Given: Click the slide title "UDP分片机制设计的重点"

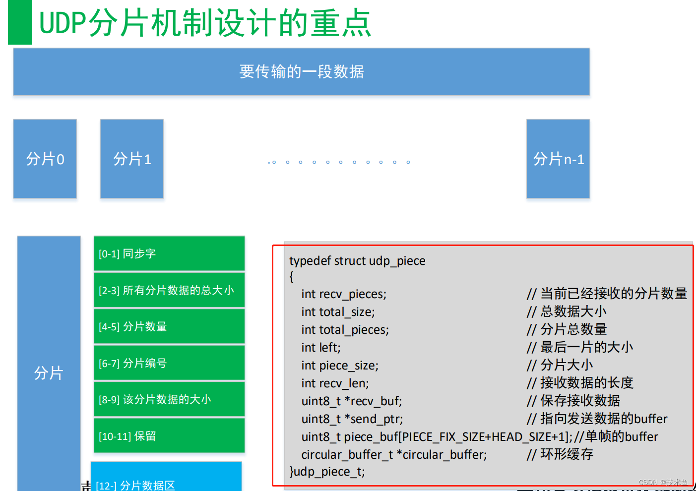Looking at the screenshot, I should tap(205, 23).
